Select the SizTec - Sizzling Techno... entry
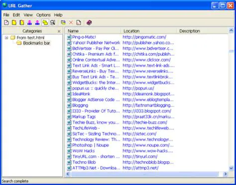The height and width of the screenshot is (185, 236). coord(96,134)
